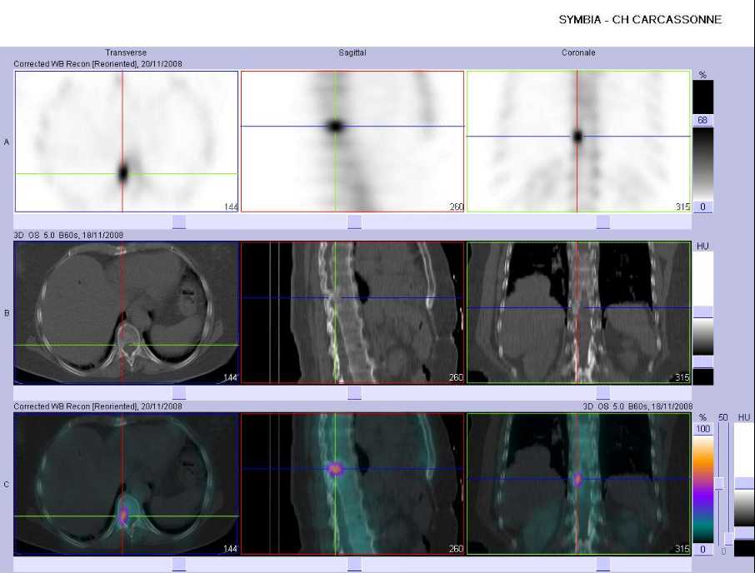
Task: Click the 'SYMBIA - CH CARCASSONNE' header text
Action: (640, 20)
